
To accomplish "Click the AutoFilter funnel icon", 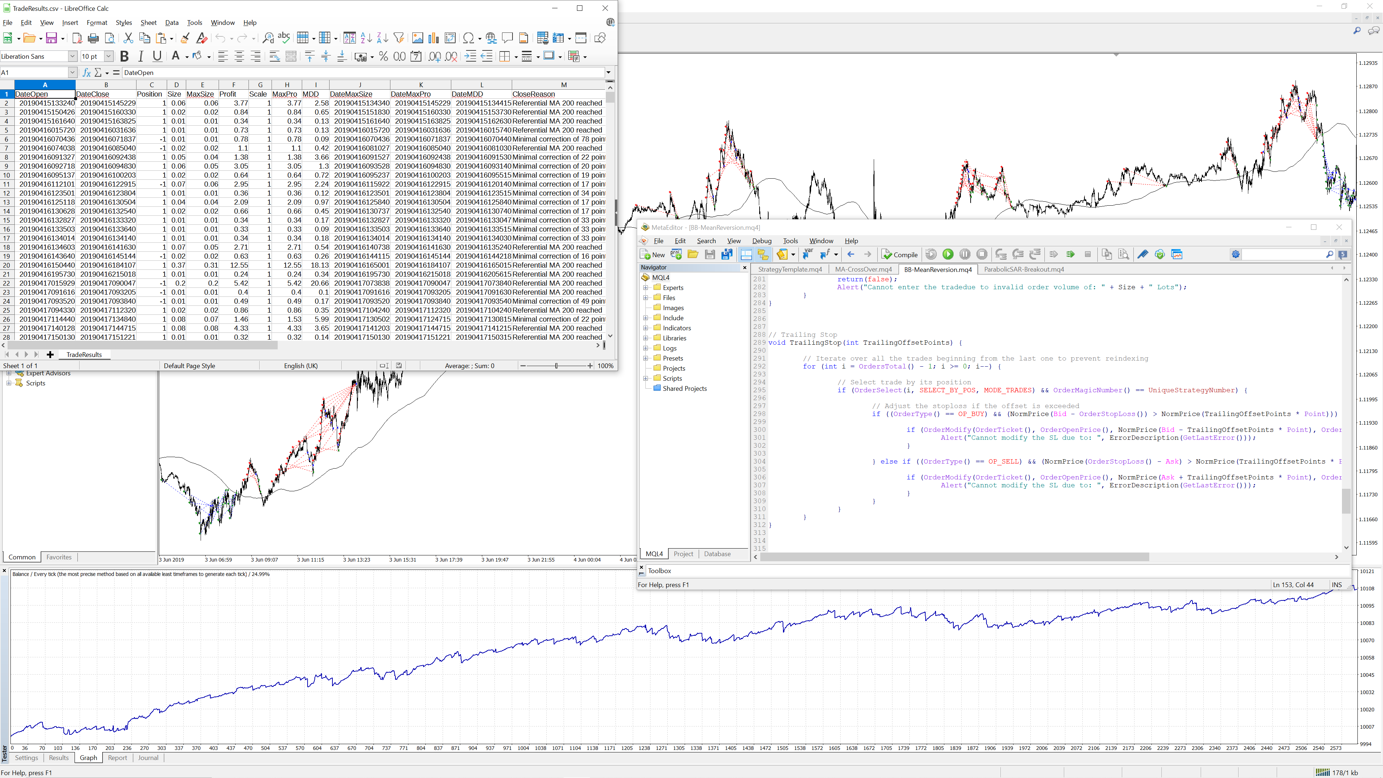I will click(x=398, y=38).
